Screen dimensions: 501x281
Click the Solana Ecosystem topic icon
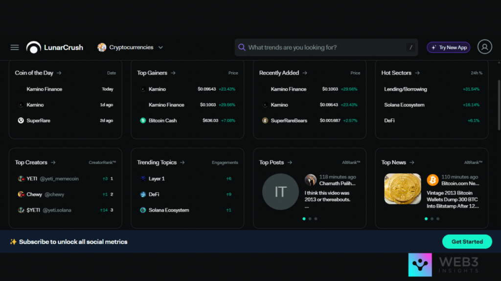click(x=143, y=210)
